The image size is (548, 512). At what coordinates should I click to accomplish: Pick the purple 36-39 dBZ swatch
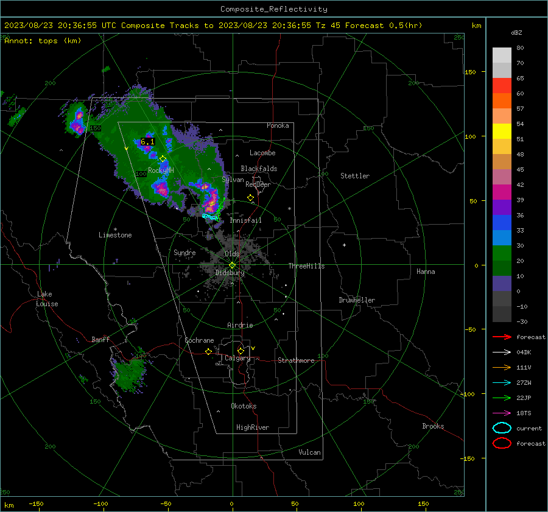click(x=502, y=208)
